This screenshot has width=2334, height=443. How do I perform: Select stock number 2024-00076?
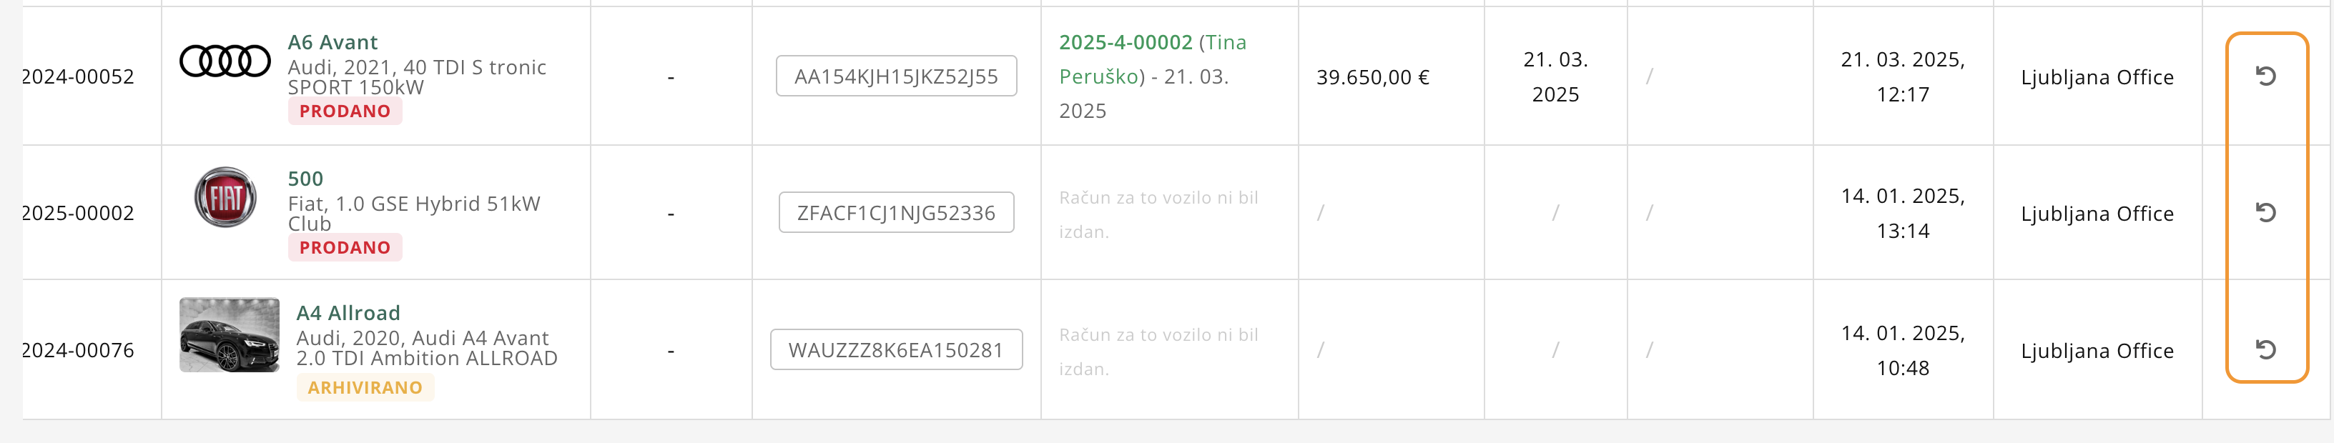click(78, 351)
